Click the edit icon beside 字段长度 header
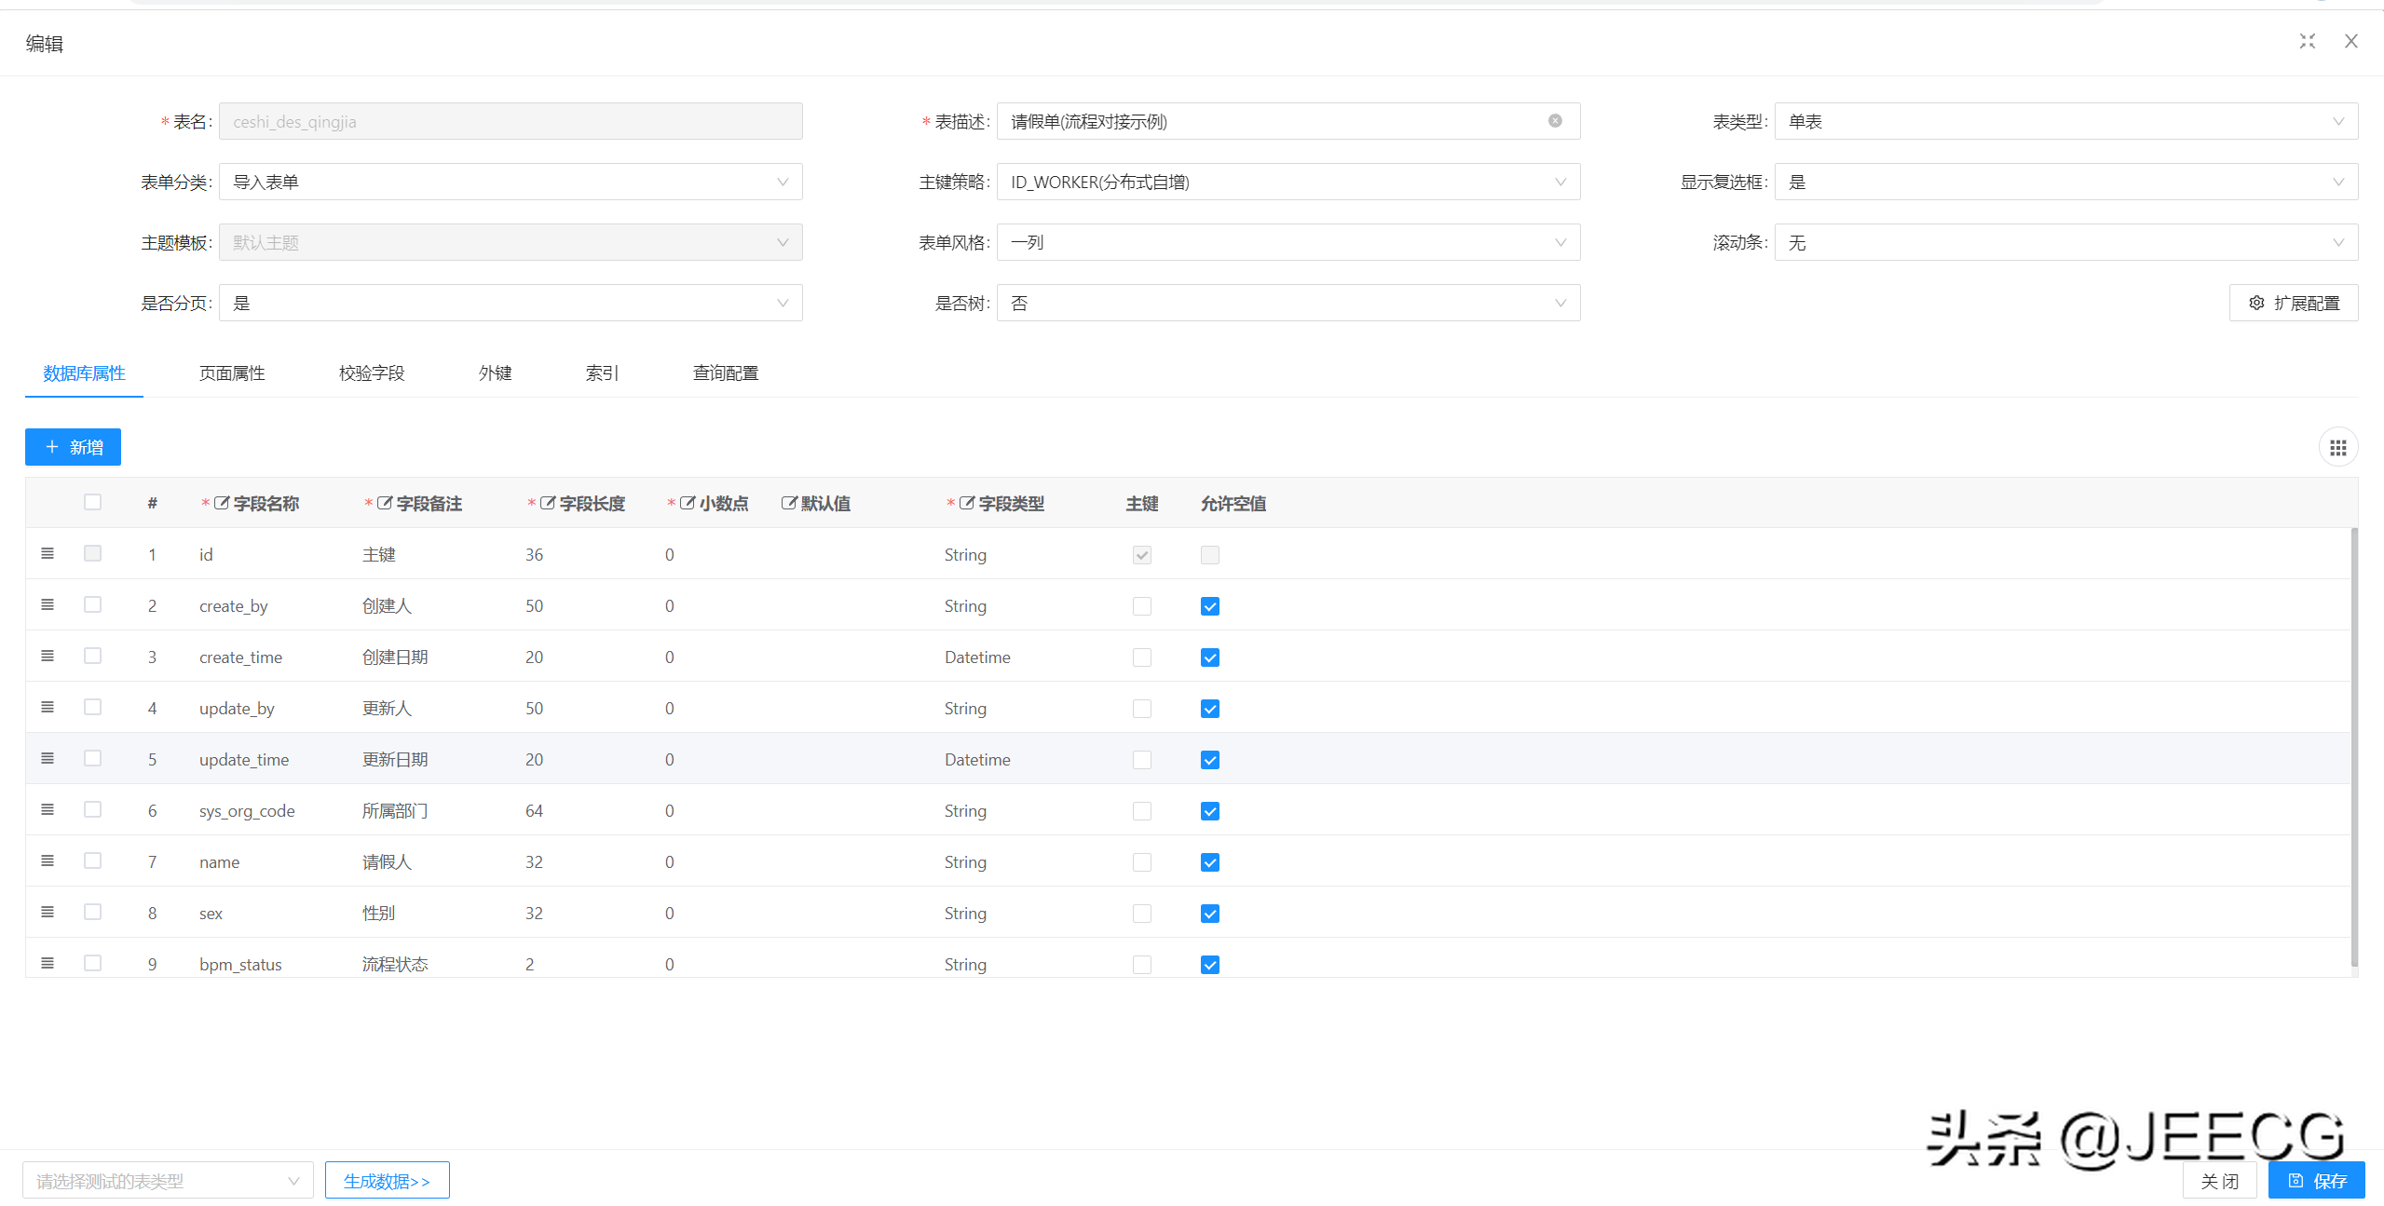The width and height of the screenshot is (2384, 1206). click(x=546, y=502)
